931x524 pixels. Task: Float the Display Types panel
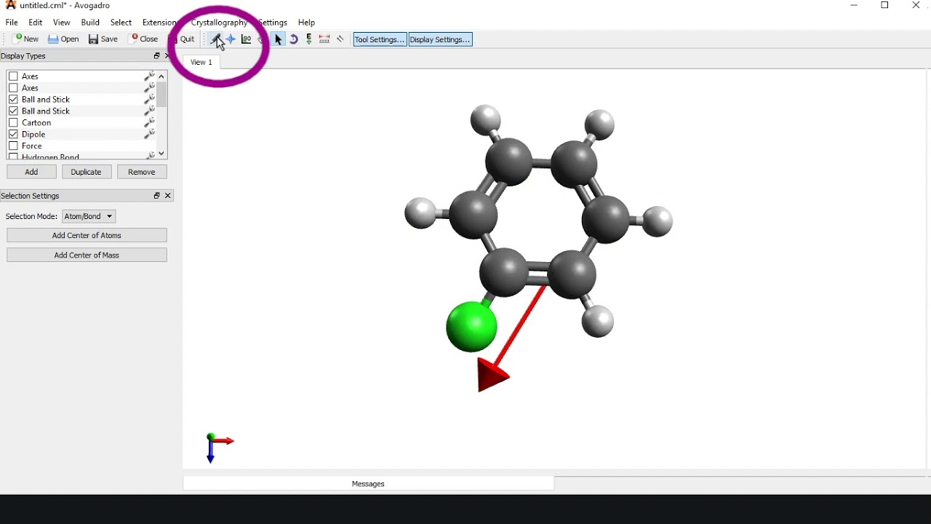point(156,56)
